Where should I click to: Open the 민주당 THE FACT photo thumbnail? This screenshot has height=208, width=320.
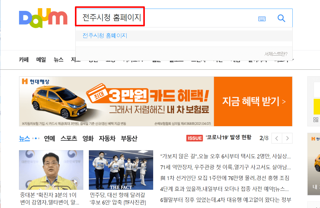[121, 170]
